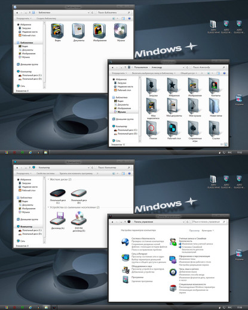The height and width of the screenshot is (310, 248).
Task: Open the Категория view dropdown in Панель управления
Action: (208, 231)
